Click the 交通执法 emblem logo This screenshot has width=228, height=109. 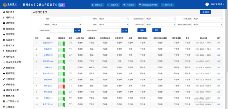(x=5, y=5)
